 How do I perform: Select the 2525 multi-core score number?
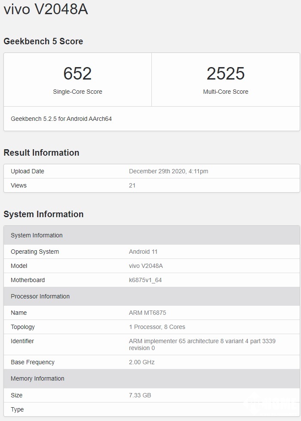pos(225,74)
